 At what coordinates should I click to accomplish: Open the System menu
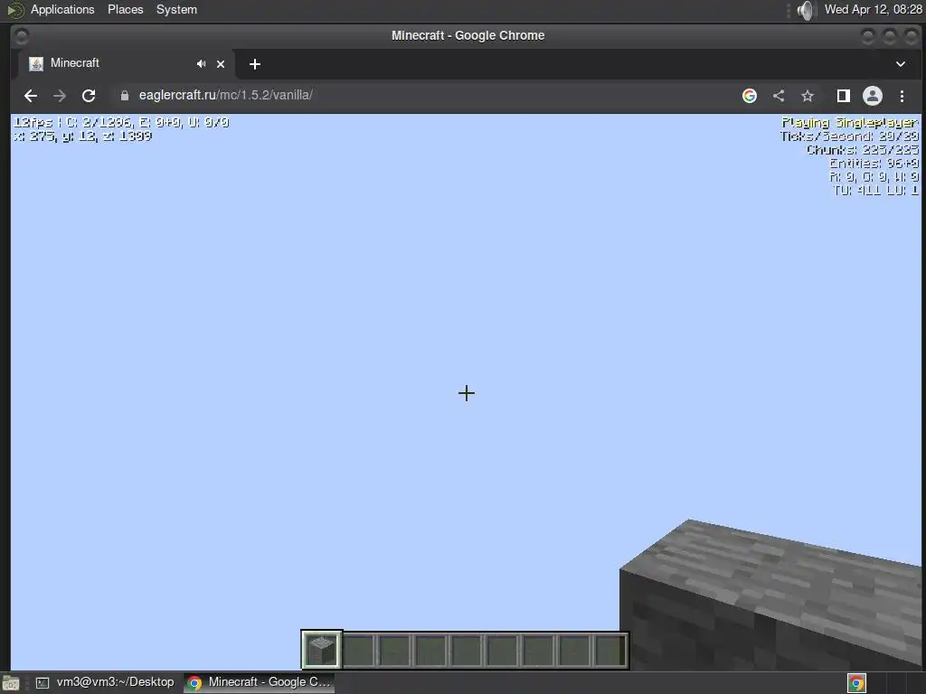[176, 9]
